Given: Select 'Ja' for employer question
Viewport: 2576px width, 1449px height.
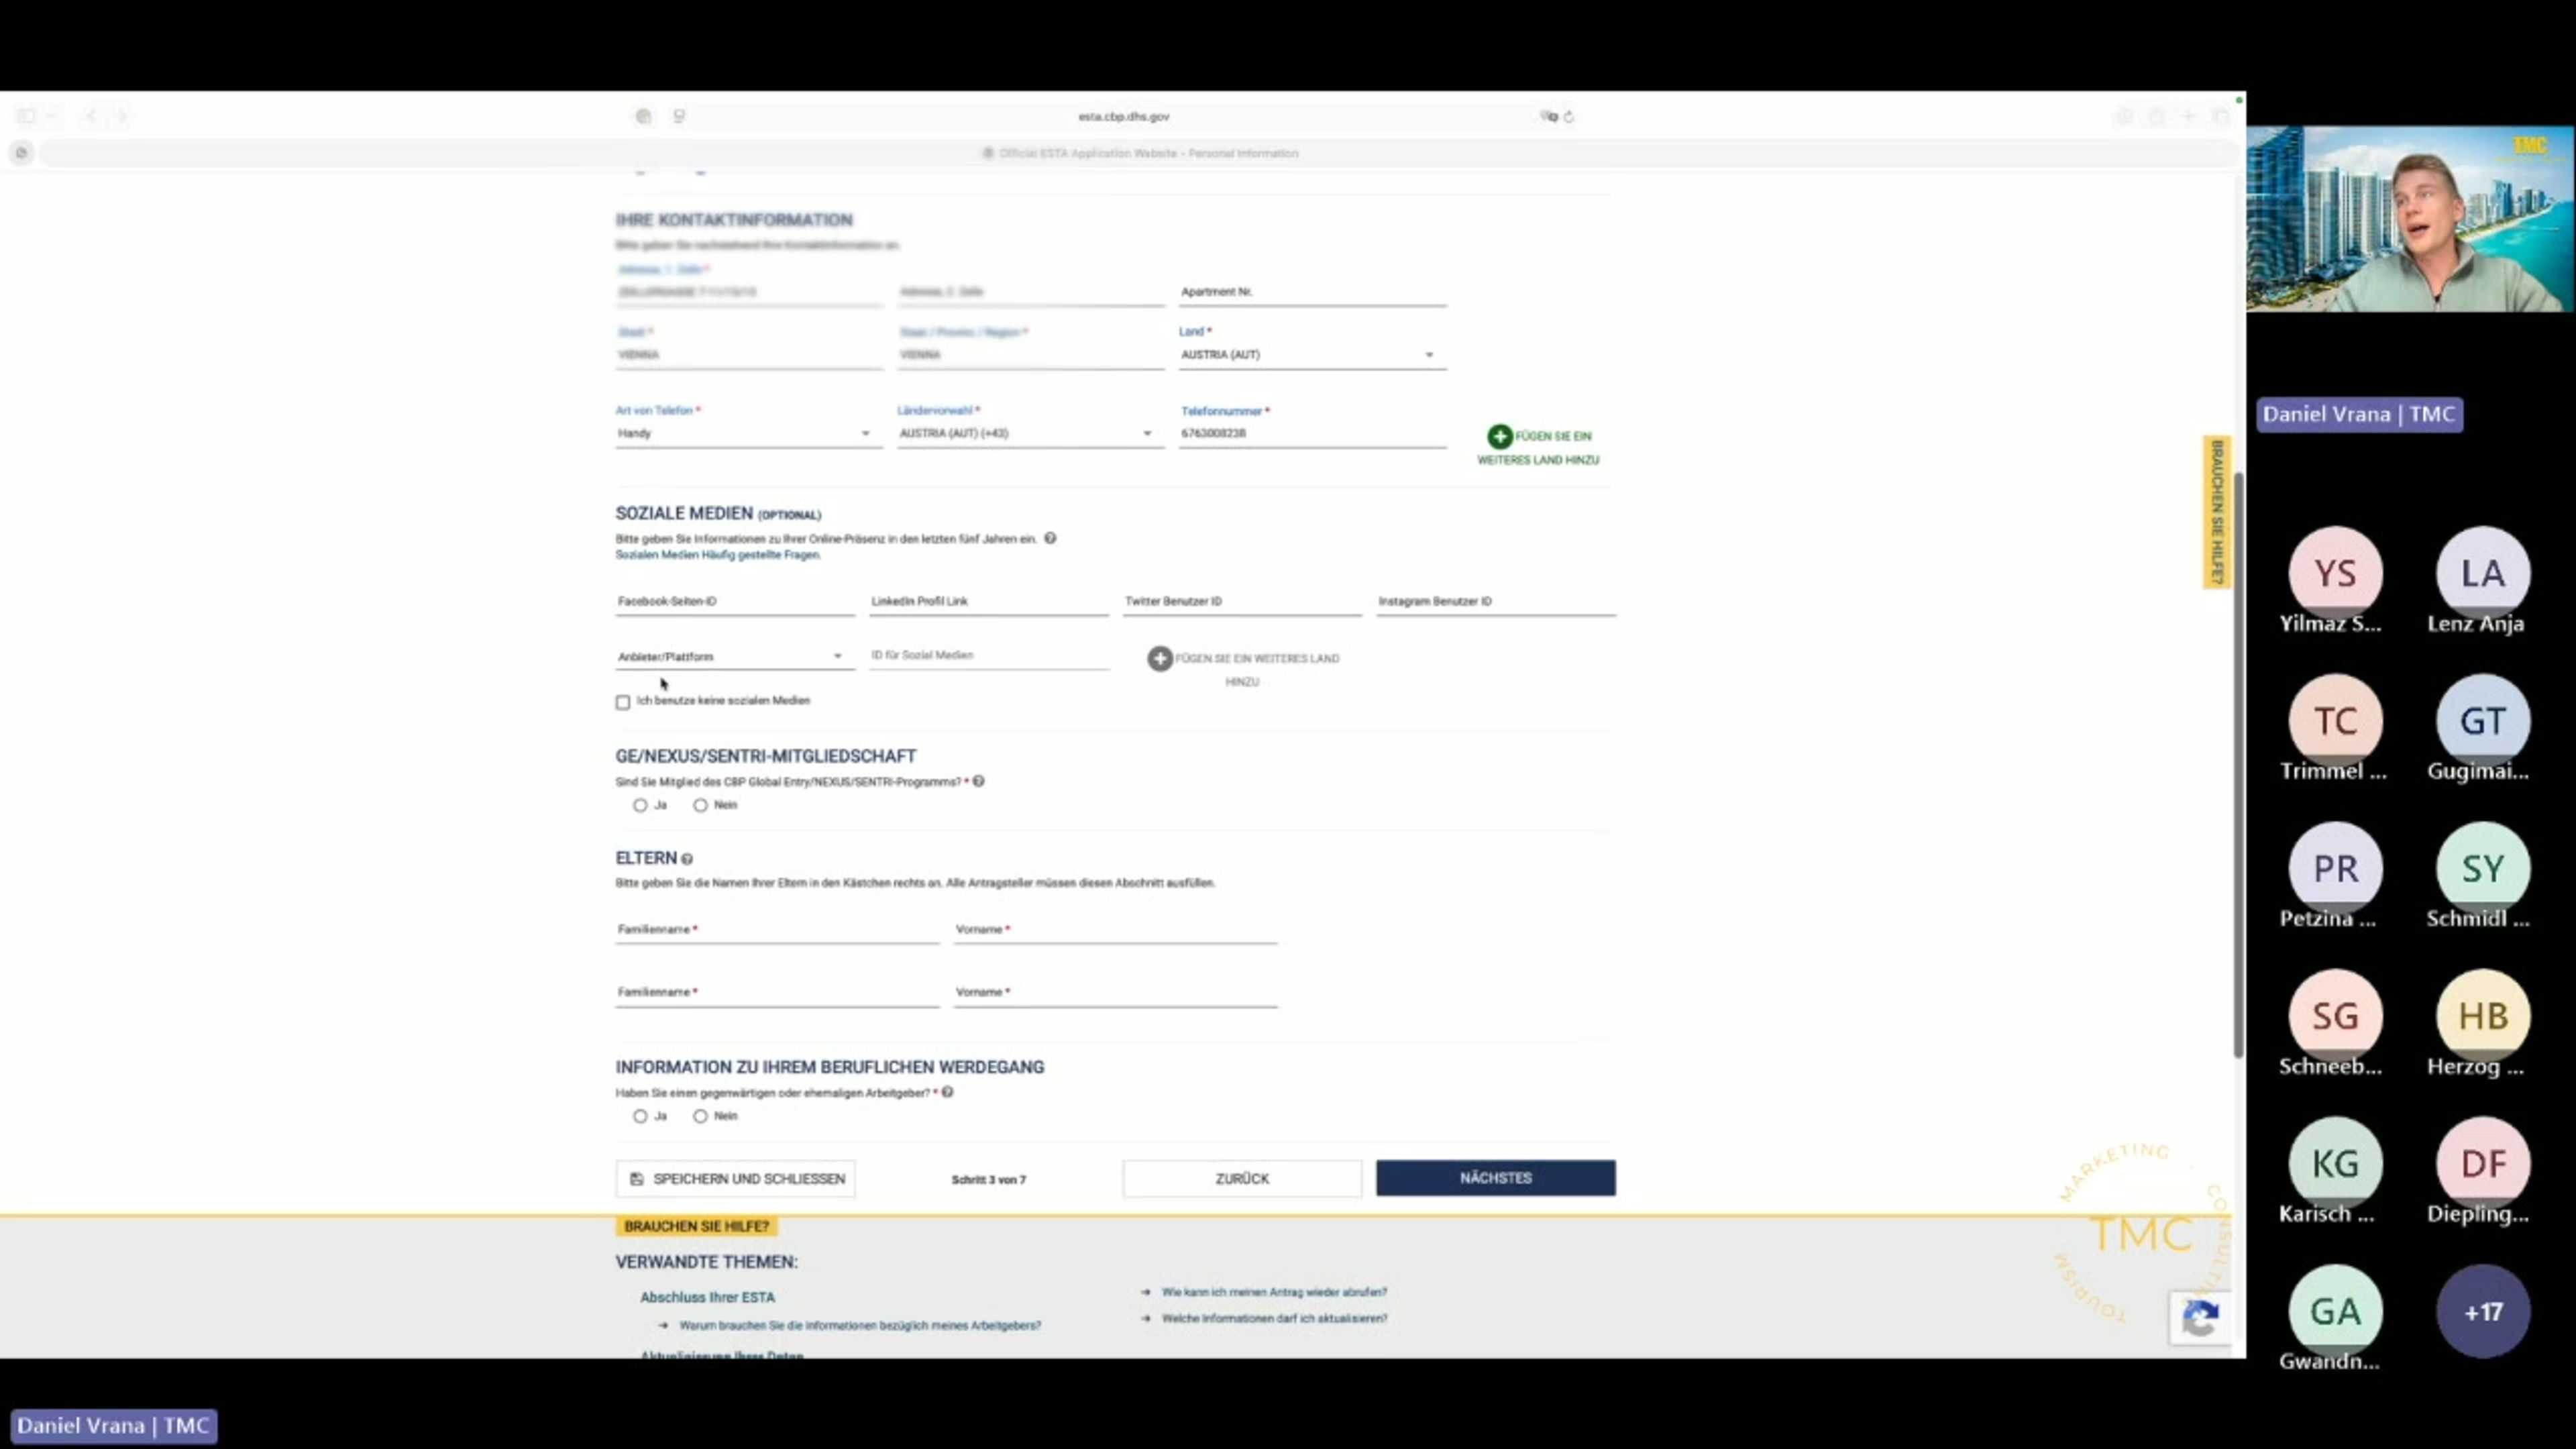Looking at the screenshot, I should coord(640,1116).
